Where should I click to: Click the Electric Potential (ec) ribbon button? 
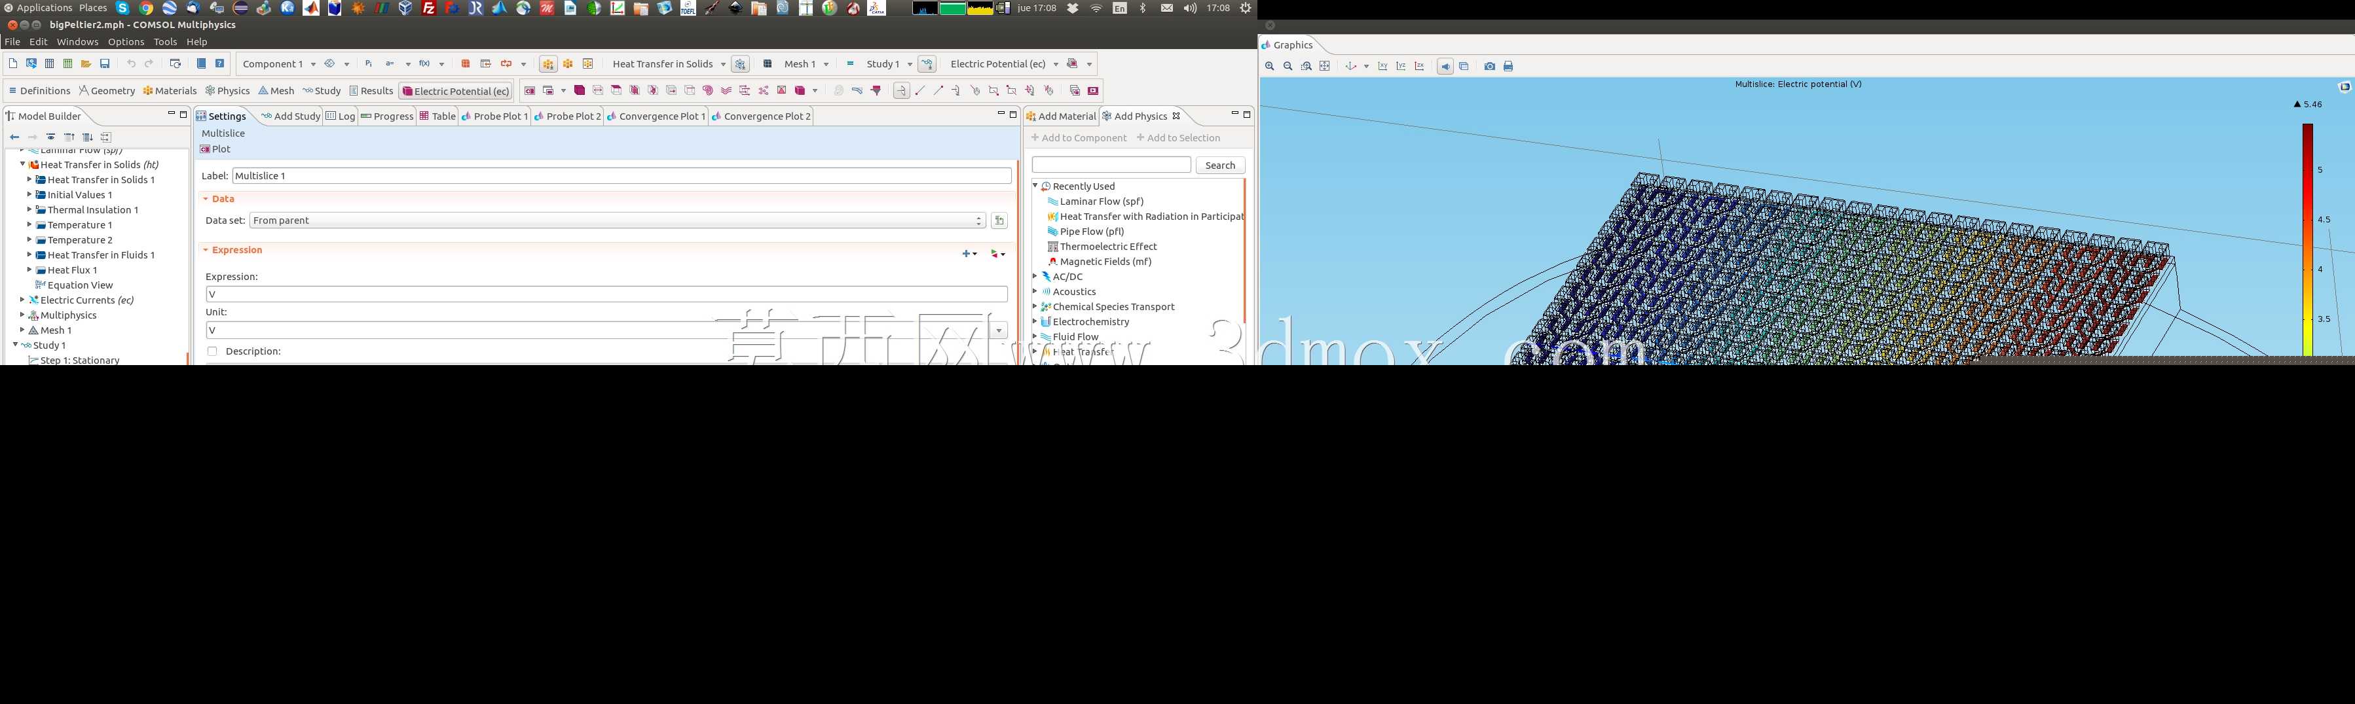[x=455, y=92]
